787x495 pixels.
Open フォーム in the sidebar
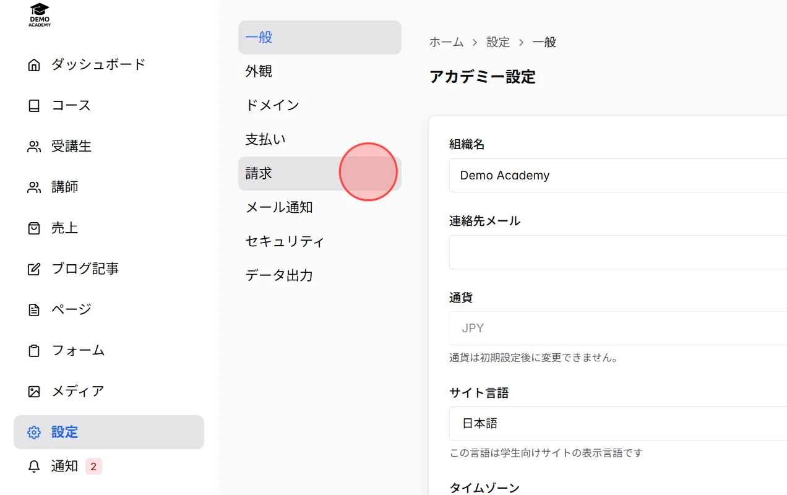(x=109, y=351)
